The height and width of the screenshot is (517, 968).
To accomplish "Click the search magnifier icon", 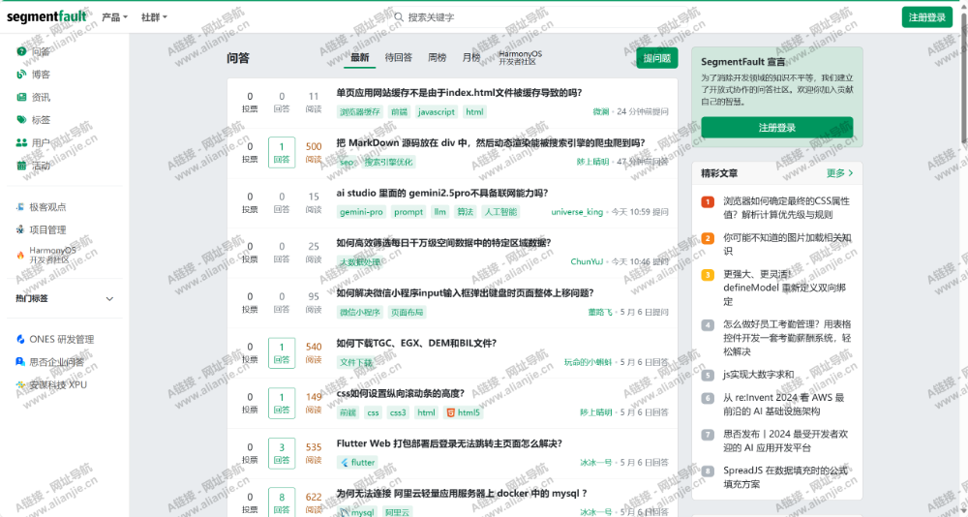I will (x=399, y=17).
